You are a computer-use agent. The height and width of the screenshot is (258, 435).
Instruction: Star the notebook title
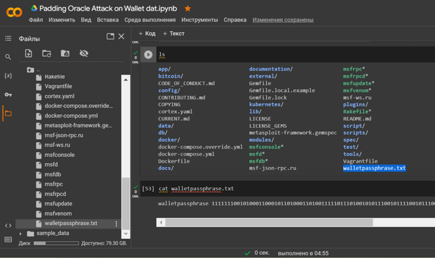pos(188,8)
